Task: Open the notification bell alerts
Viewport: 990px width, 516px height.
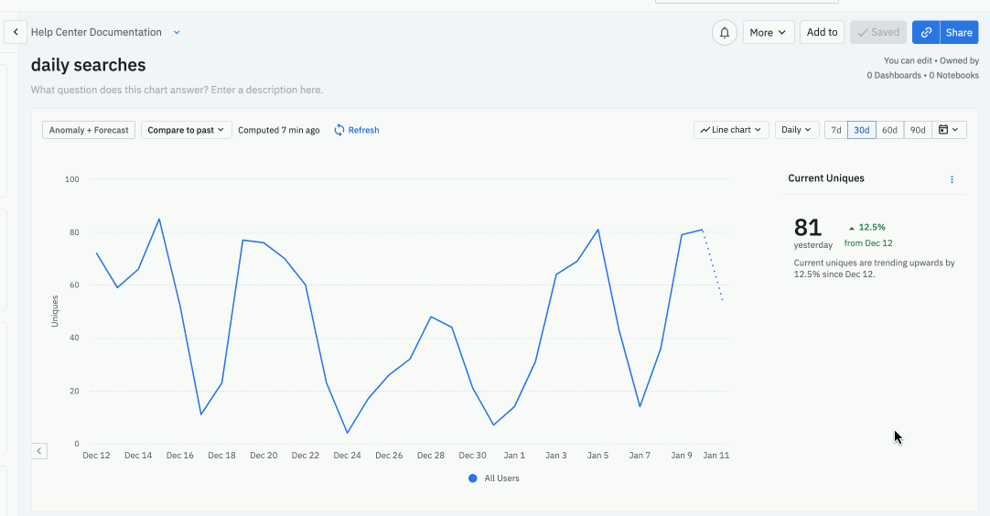Action: [x=725, y=32]
